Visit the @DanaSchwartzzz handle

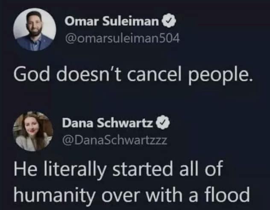115,140
